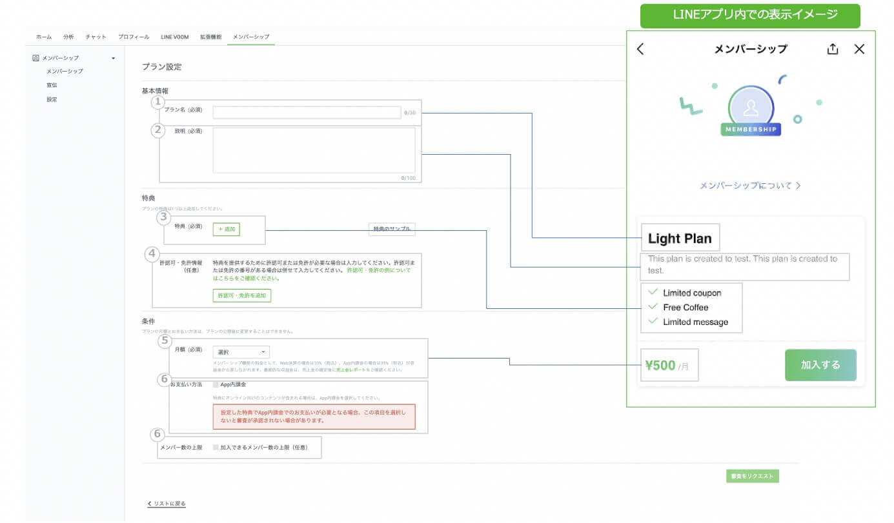Click the back arrow in the LINE preview
Viewport: 894px width, 523px height.
tap(640, 49)
